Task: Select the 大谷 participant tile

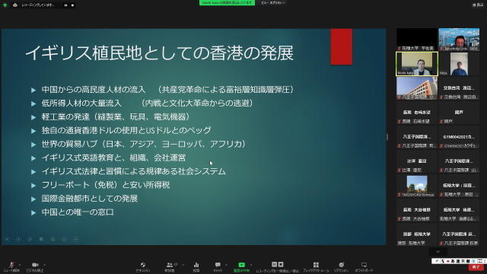Action: (x=417, y=210)
